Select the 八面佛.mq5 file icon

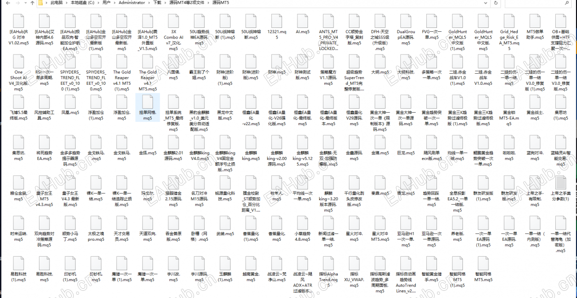click(174, 61)
